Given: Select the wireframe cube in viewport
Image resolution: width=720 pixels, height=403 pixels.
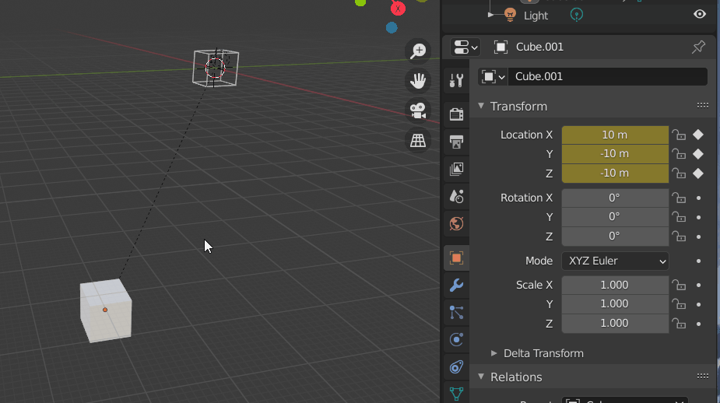Looking at the screenshot, I should tap(216, 68).
